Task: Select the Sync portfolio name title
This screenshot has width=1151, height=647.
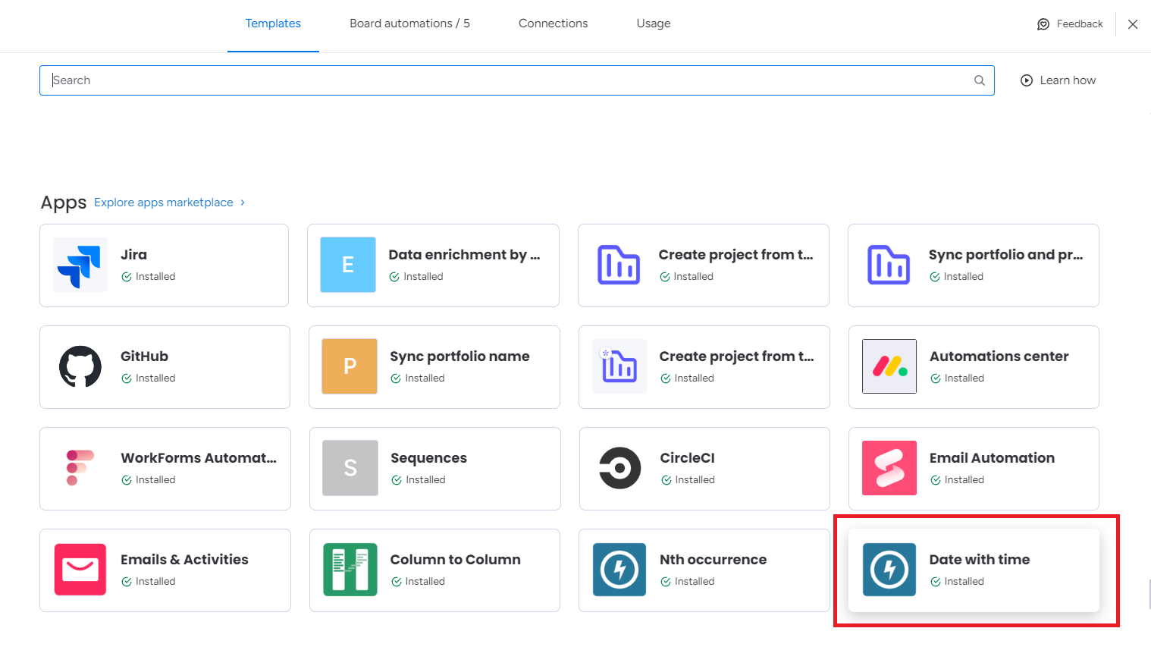Action: click(459, 356)
